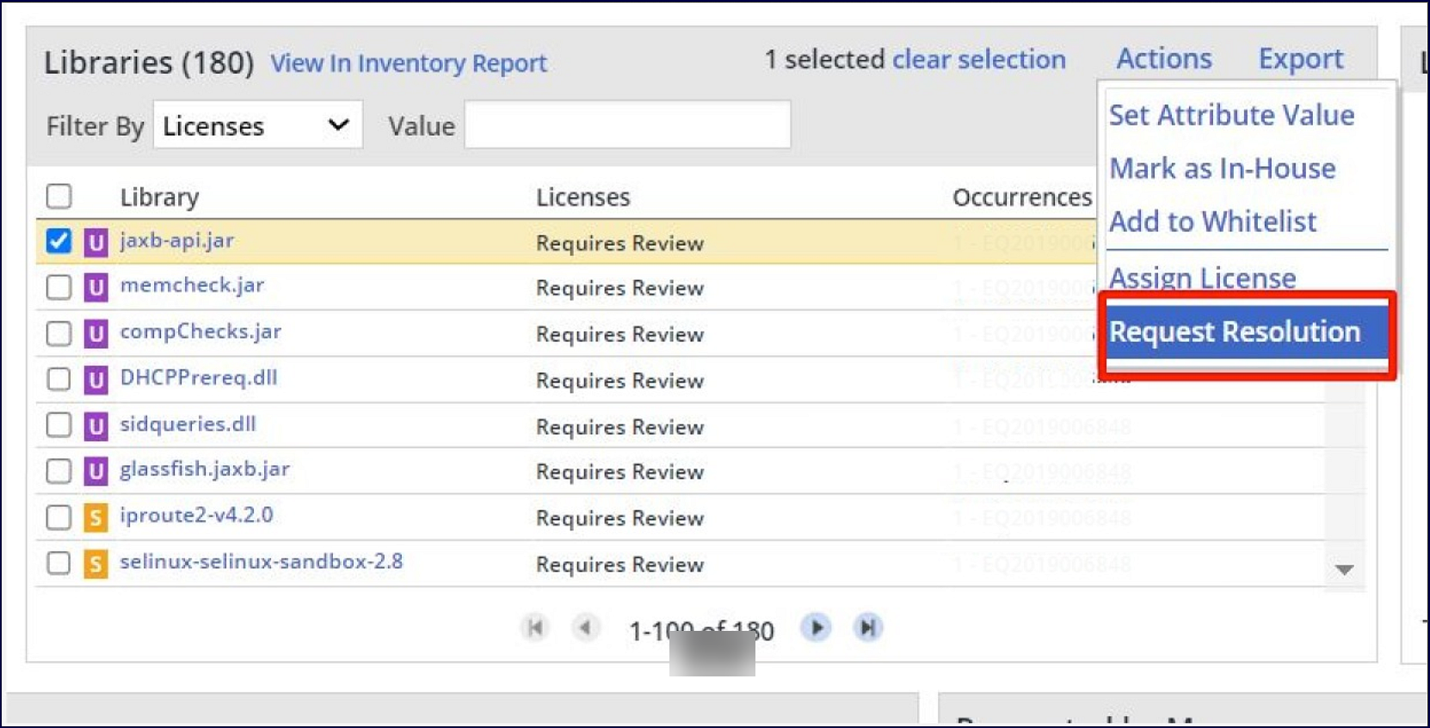The height and width of the screenshot is (728, 1430).
Task: Go to the first page of results
Action: (534, 628)
